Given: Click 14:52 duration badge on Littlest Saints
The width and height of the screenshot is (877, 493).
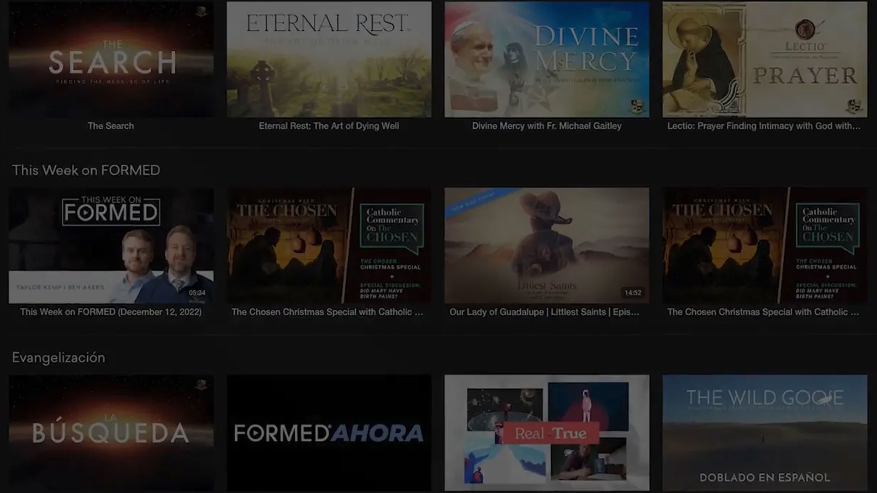Looking at the screenshot, I should click(633, 293).
